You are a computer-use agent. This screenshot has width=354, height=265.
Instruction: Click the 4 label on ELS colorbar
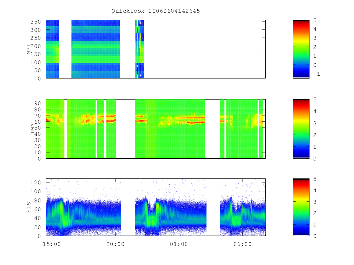pyautogui.click(x=315, y=190)
